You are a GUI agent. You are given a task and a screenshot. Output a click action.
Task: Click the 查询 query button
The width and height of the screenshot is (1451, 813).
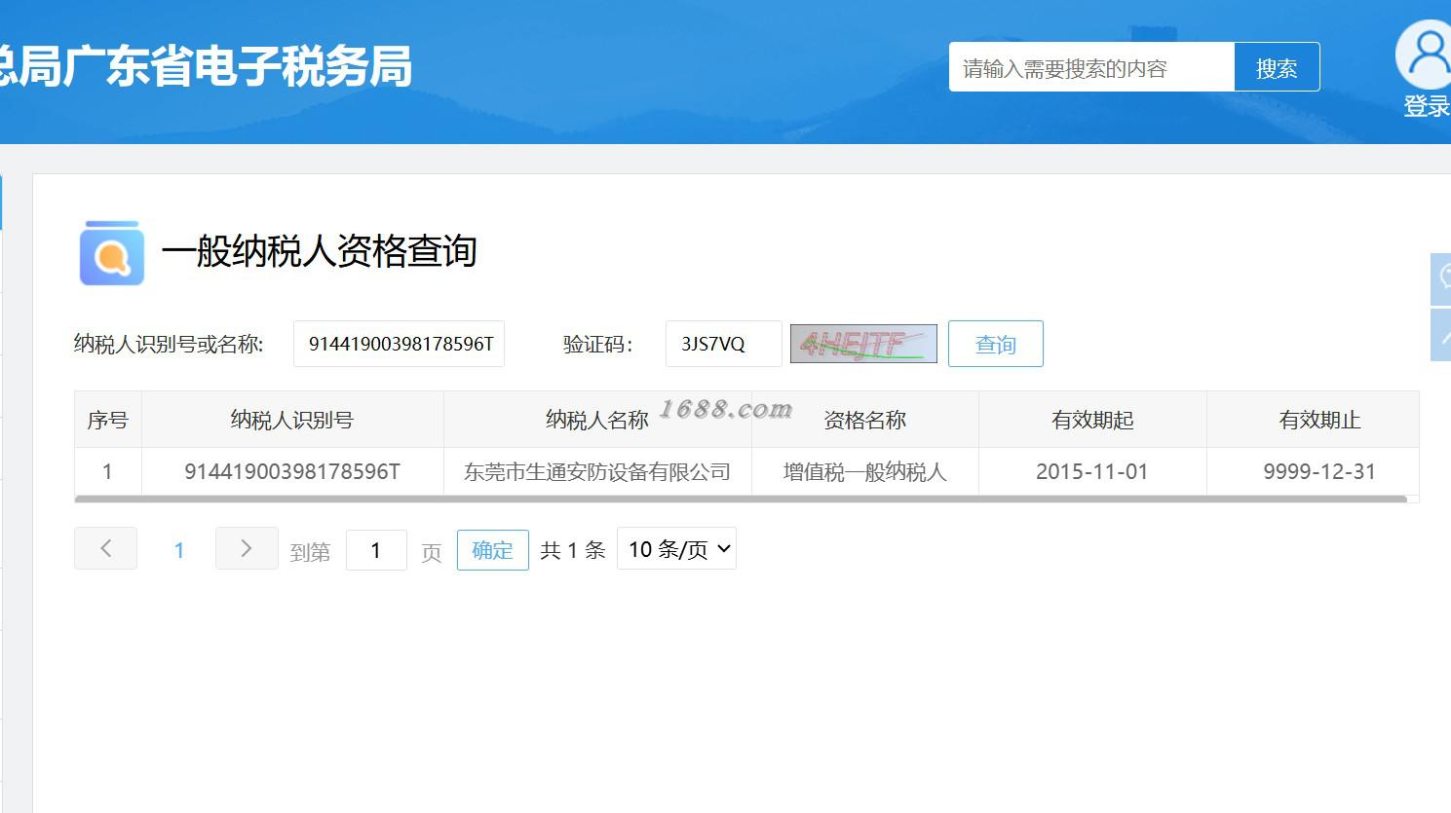pos(996,344)
